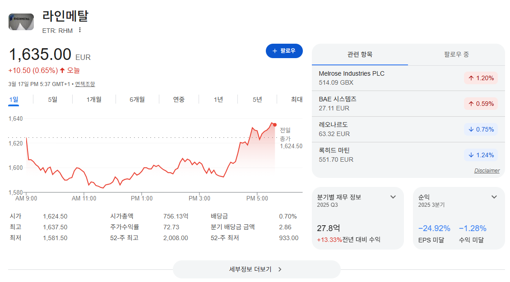
Task: Click BAE 시스템즈 up-arrow 0.59% badge
Action: 481,104
